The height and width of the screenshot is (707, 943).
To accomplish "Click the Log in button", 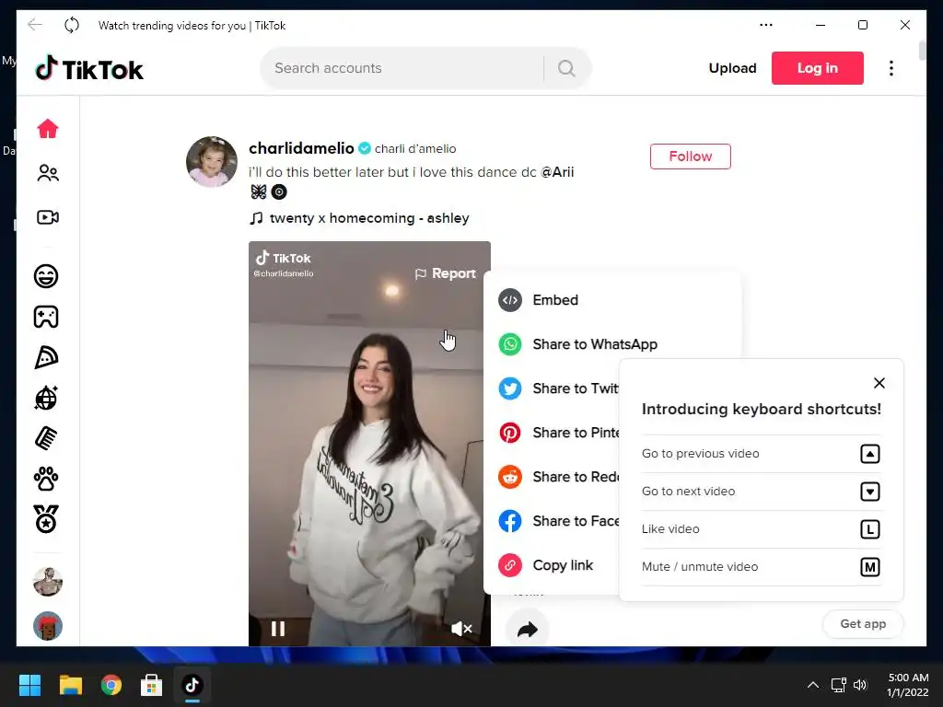I will 818,68.
